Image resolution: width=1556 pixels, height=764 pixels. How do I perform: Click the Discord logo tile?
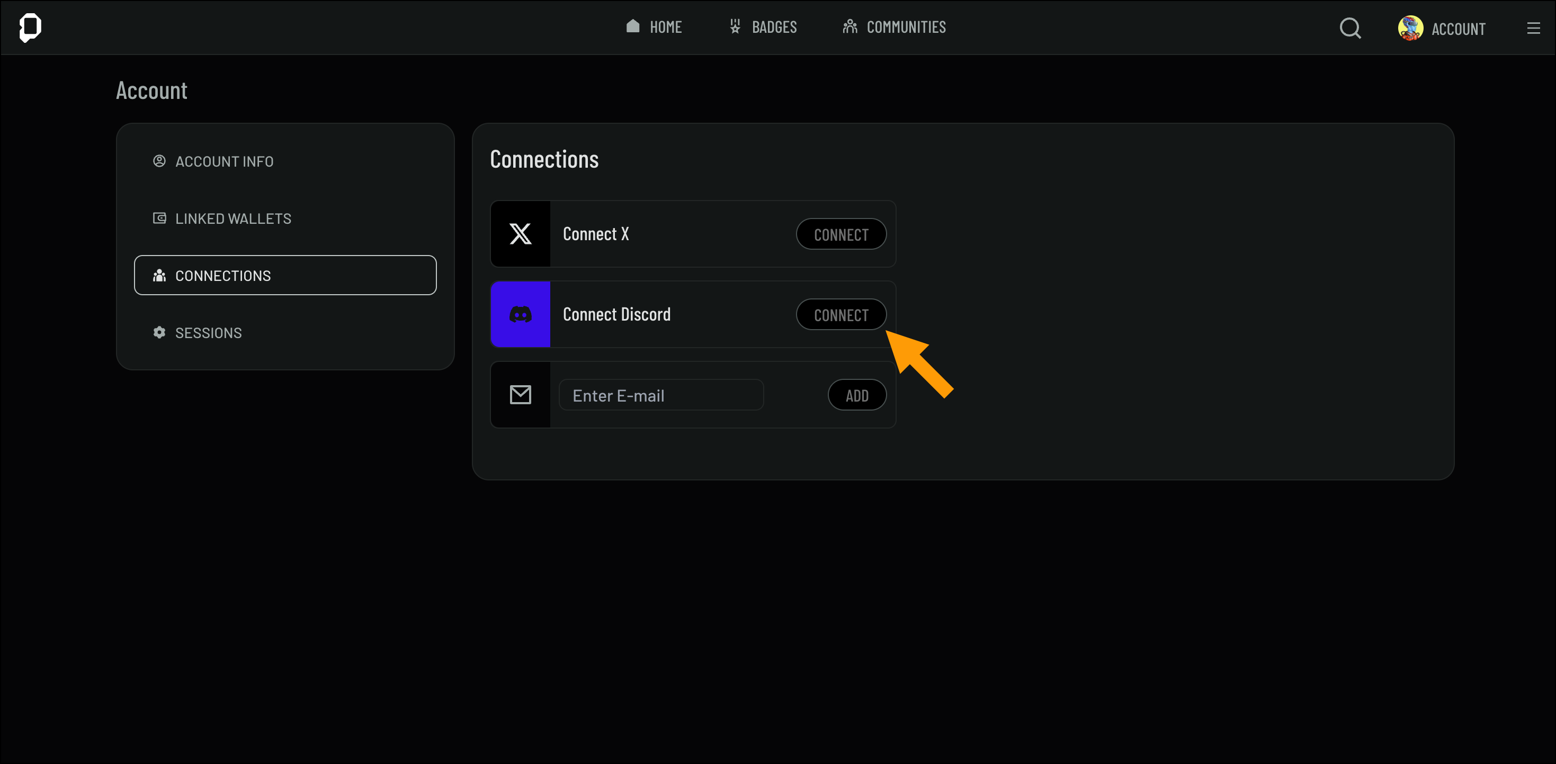(x=520, y=314)
